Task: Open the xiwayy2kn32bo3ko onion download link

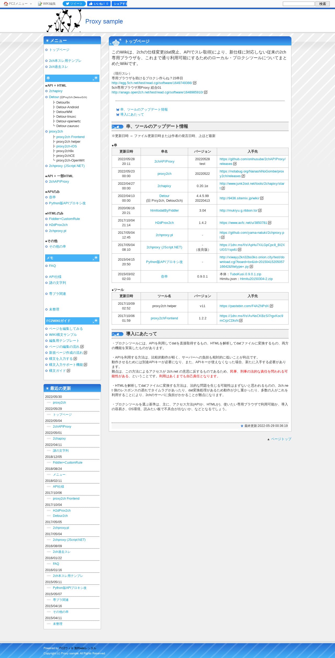Action: (x=252, y=262)
